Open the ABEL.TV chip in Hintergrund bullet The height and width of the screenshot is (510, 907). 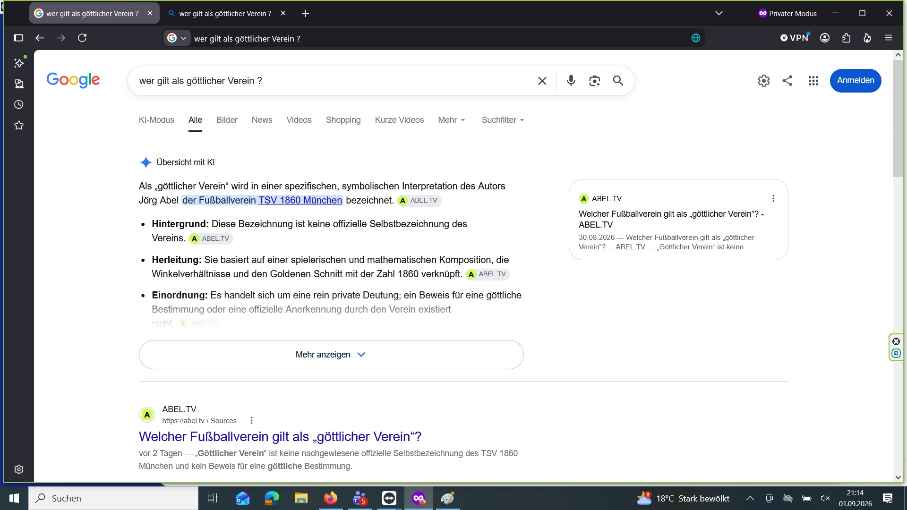click(x=211, y=238)
